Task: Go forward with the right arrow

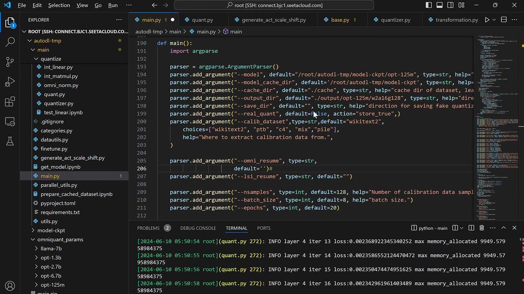Action: point(165,5)
